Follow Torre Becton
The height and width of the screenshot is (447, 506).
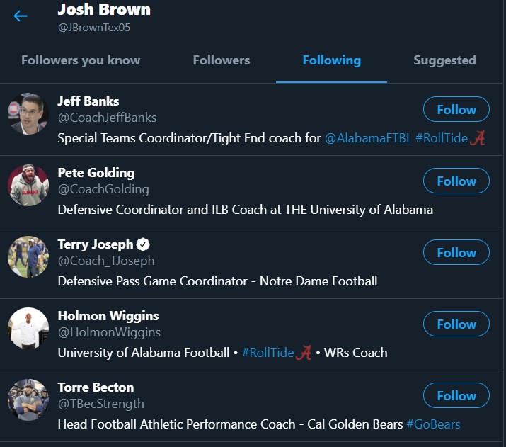[456, 396]
